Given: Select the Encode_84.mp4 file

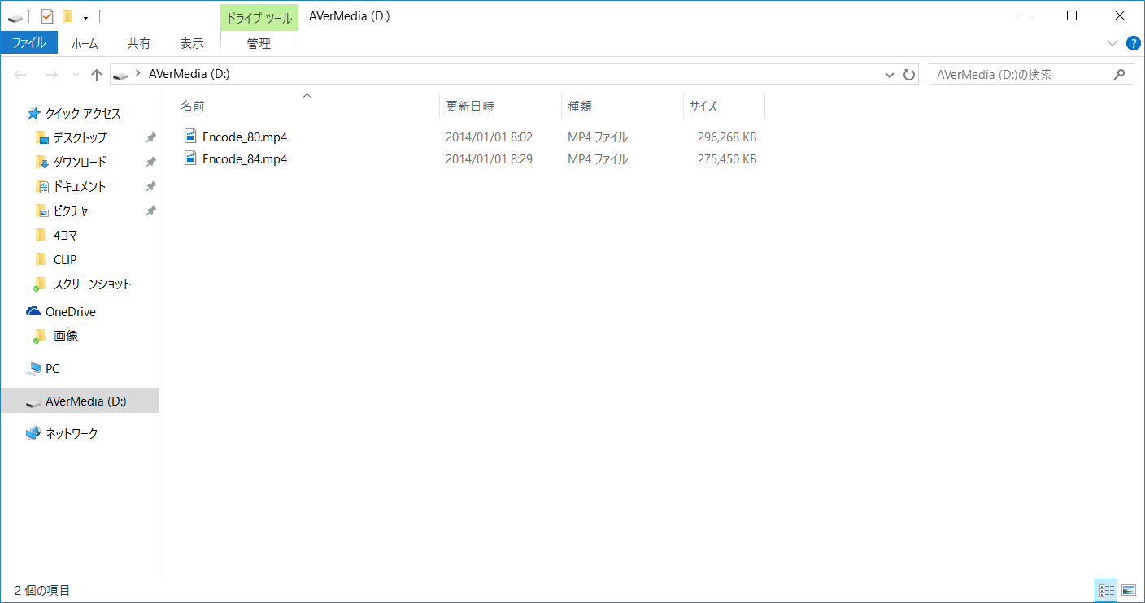Looking at the screenshot, I should (245, 158).
